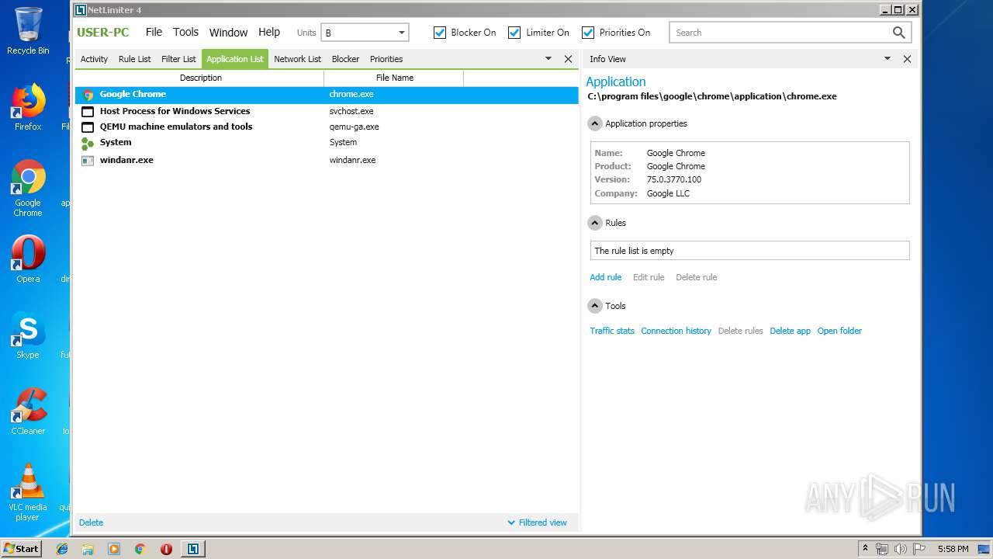Select the Host Process for Windows Services row
The image size is (993, 559).
[x=327, y=111]
